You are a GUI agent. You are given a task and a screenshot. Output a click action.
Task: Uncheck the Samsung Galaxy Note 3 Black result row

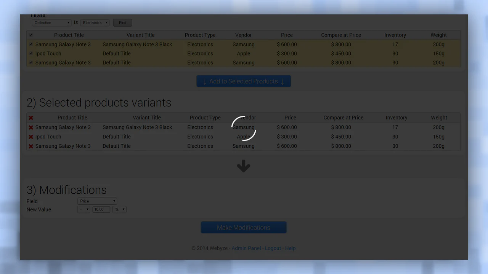[x=31, y=45]
